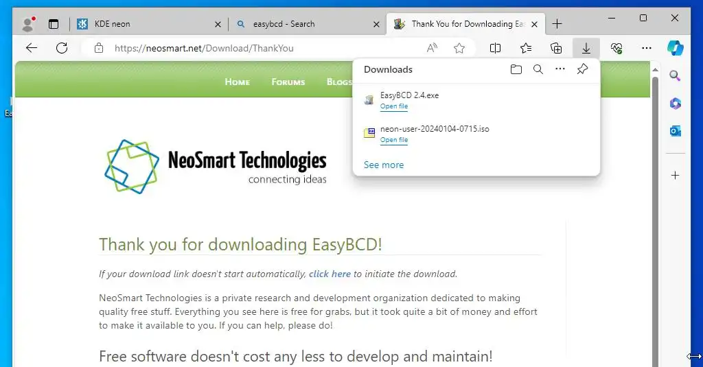Pin the Downloads panel
This screenshot has height=367, width=703.
[582, 69]
